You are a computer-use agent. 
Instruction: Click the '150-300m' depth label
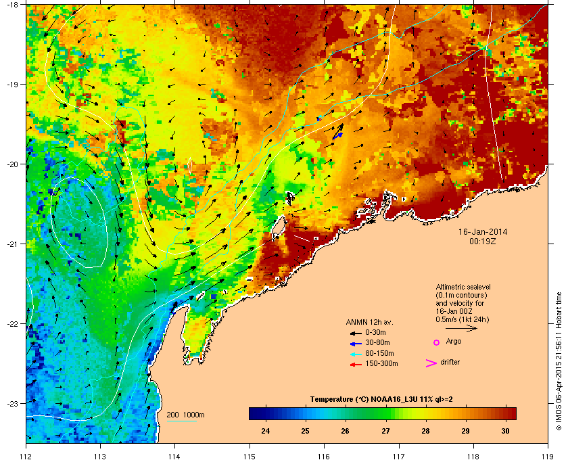tap(381, 363)
